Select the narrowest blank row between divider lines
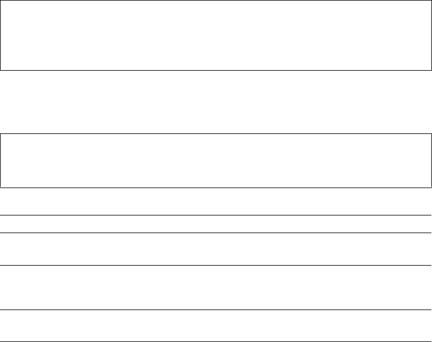This screenshot has height=342, width=432. click(216, 224)
